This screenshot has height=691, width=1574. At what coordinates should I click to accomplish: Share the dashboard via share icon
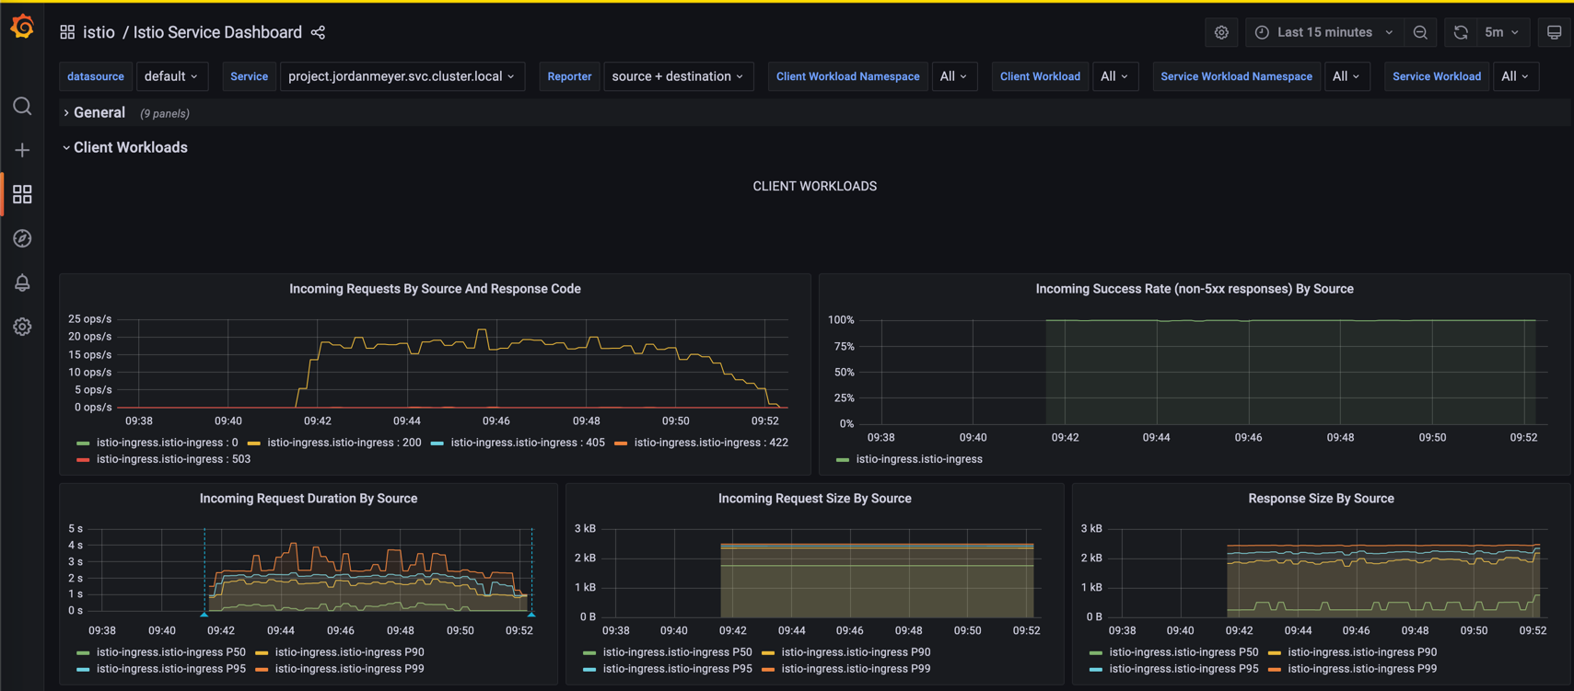coord(318,32)
